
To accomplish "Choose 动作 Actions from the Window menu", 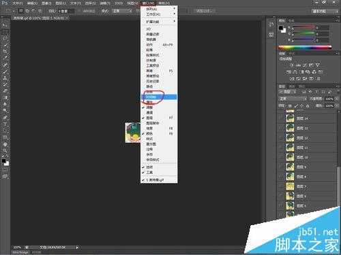I will (x=159, y=45).
